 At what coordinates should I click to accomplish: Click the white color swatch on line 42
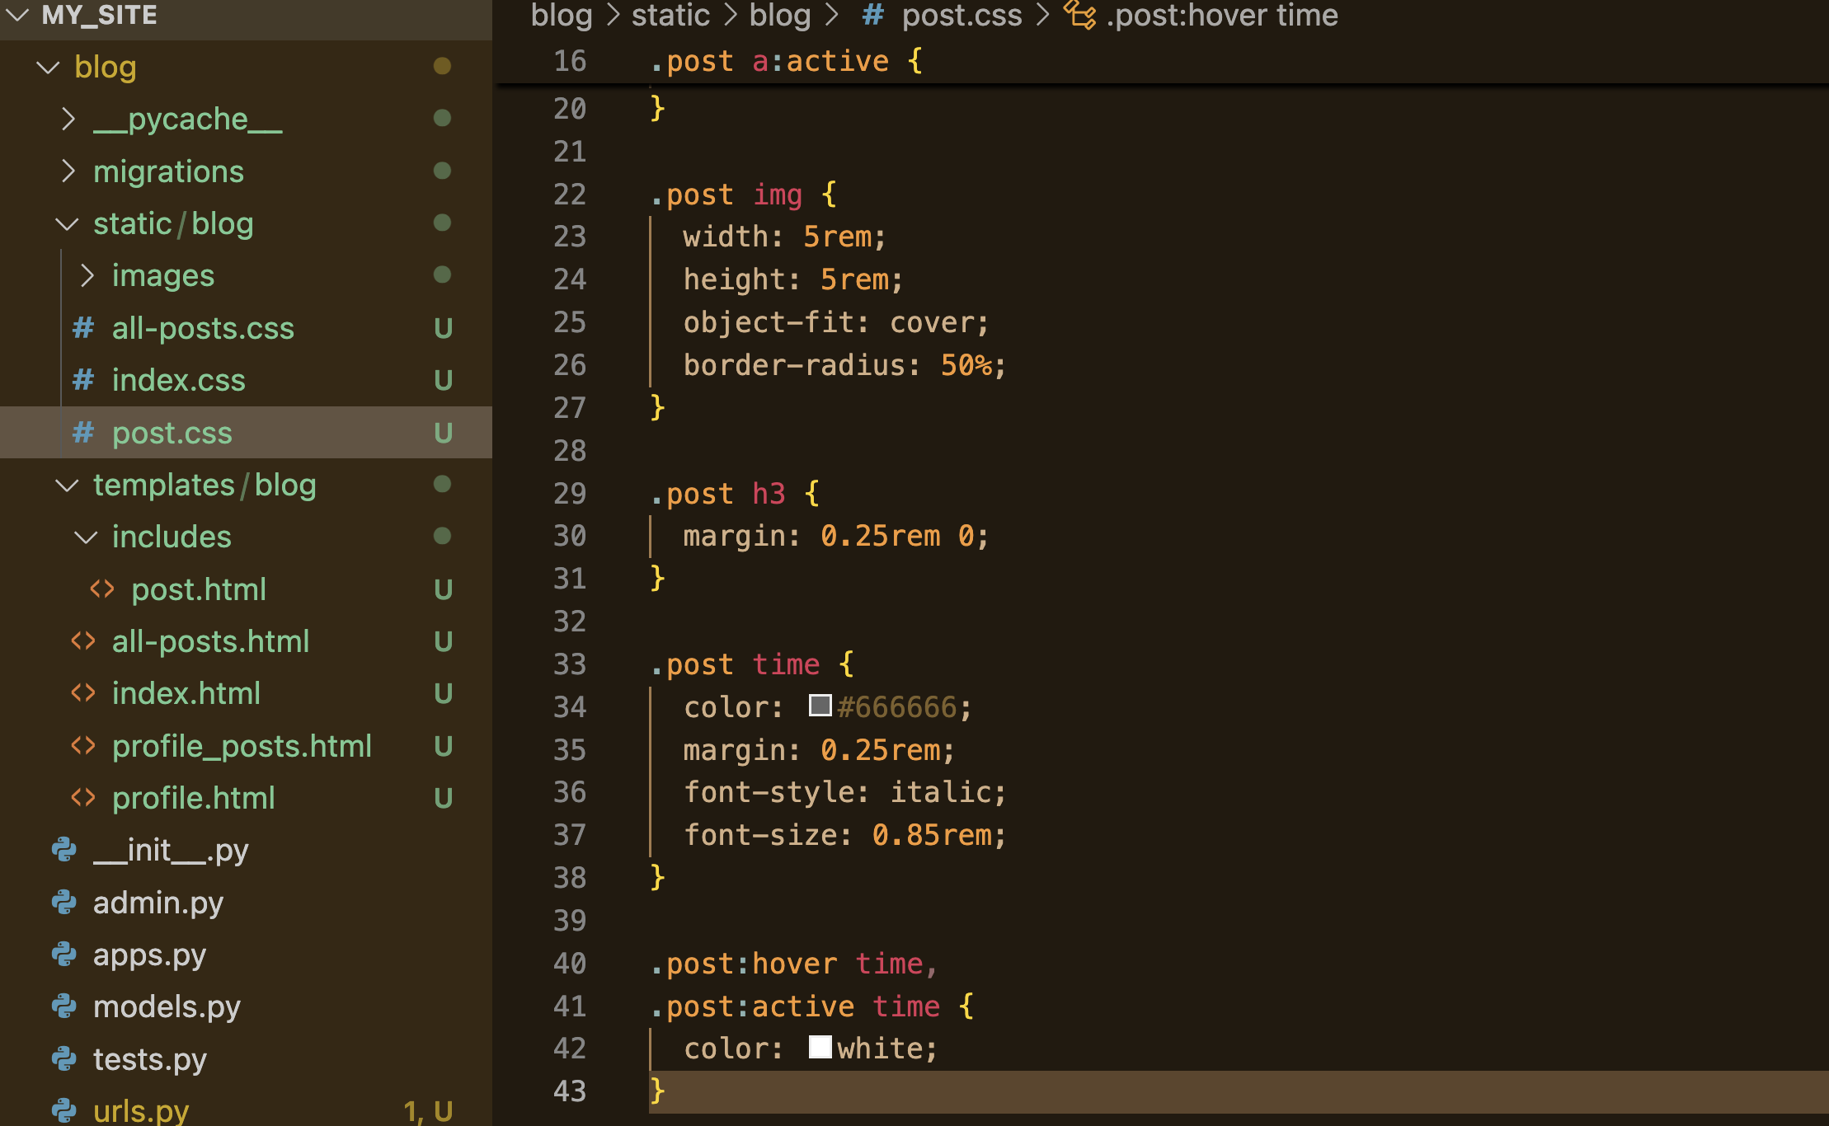pyautogui.click(x=820, y=1047)
